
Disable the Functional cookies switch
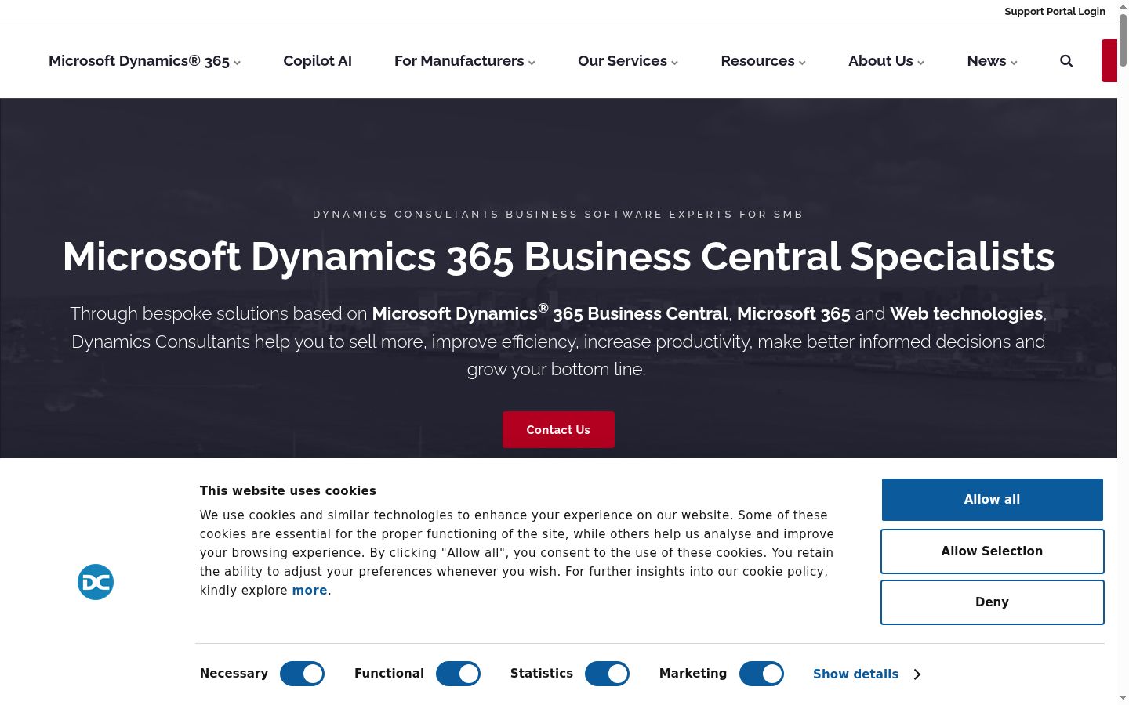[458, 674]
